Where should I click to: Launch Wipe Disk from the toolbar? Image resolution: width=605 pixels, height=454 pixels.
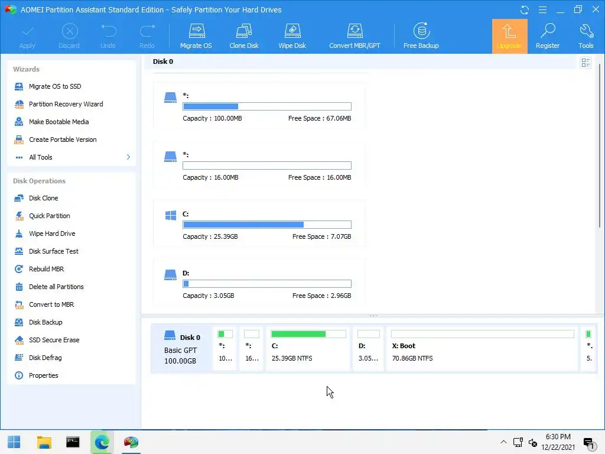(x=292, y=36)
